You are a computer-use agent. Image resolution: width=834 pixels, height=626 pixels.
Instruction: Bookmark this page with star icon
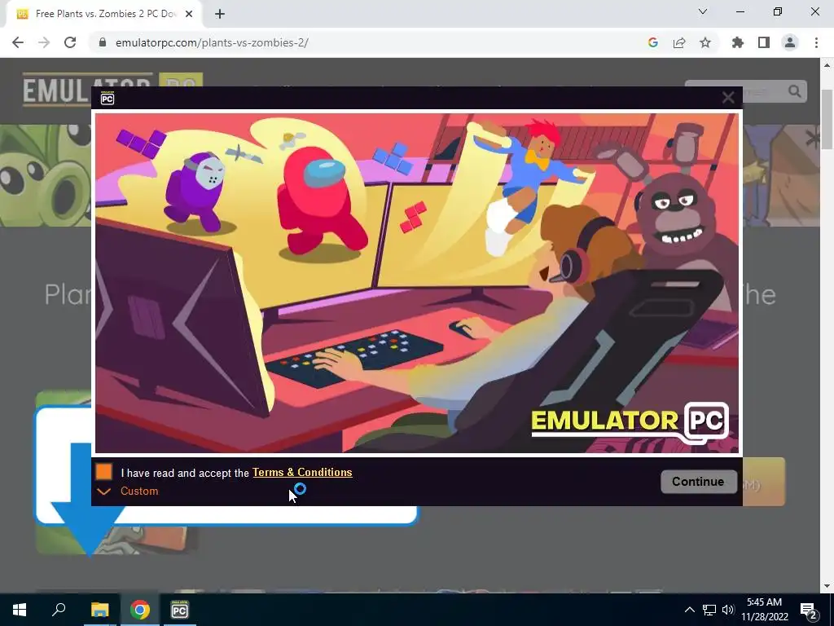(705, 42)
